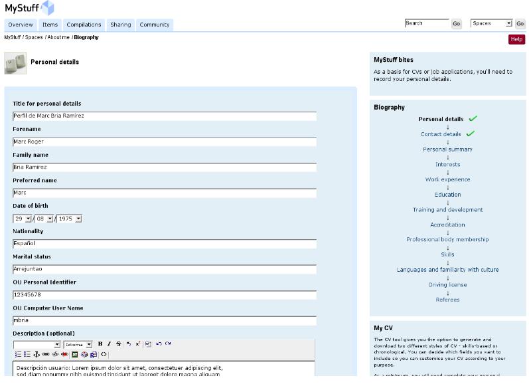Insert an anchor with the anchor icon

(37, 354)
